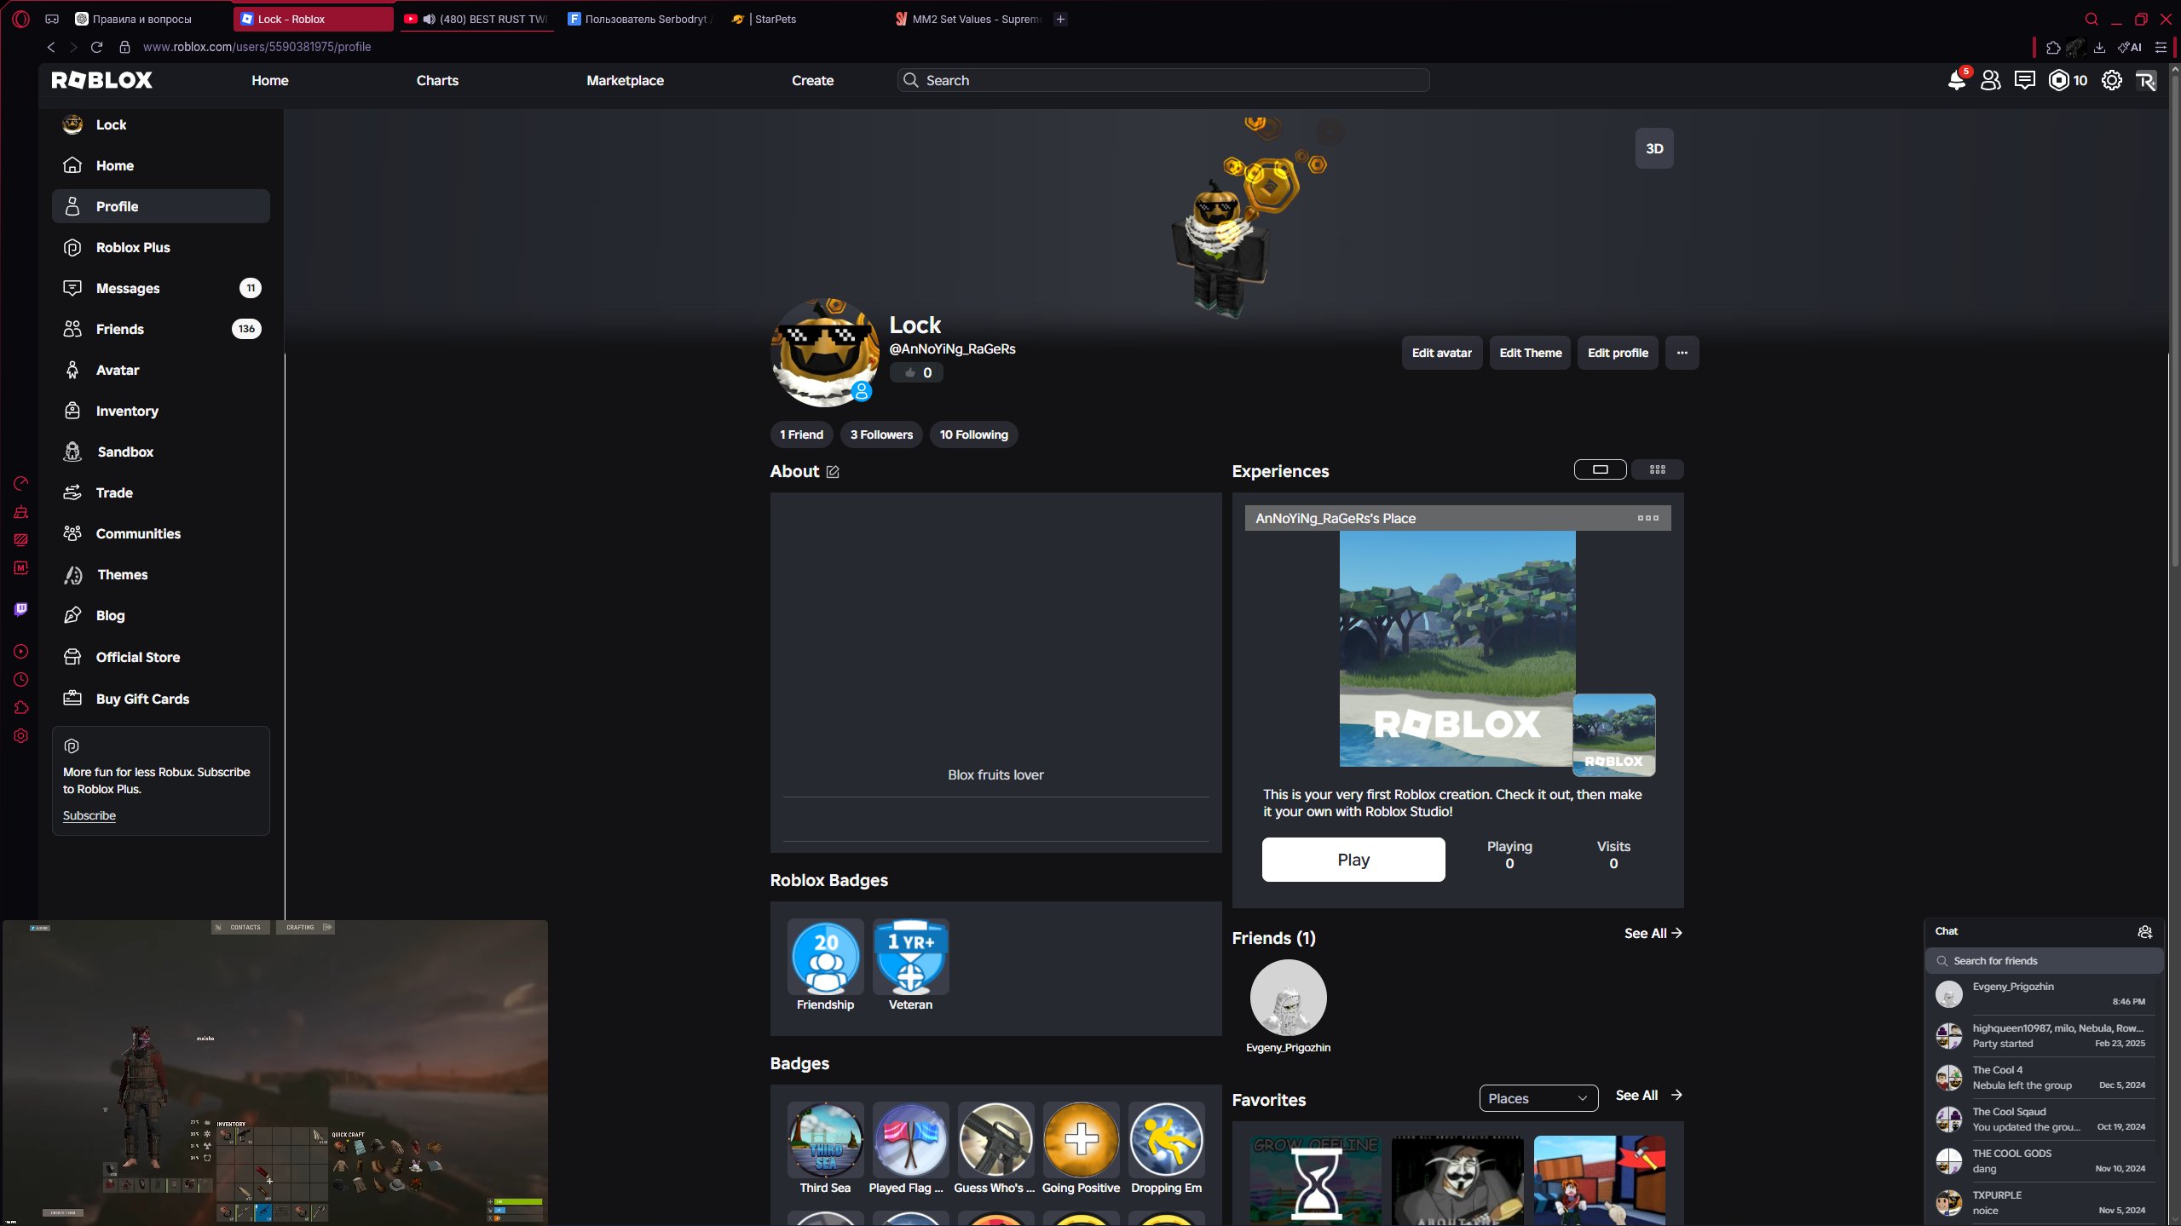Open Opera sidebar settings gear icon

21,735
